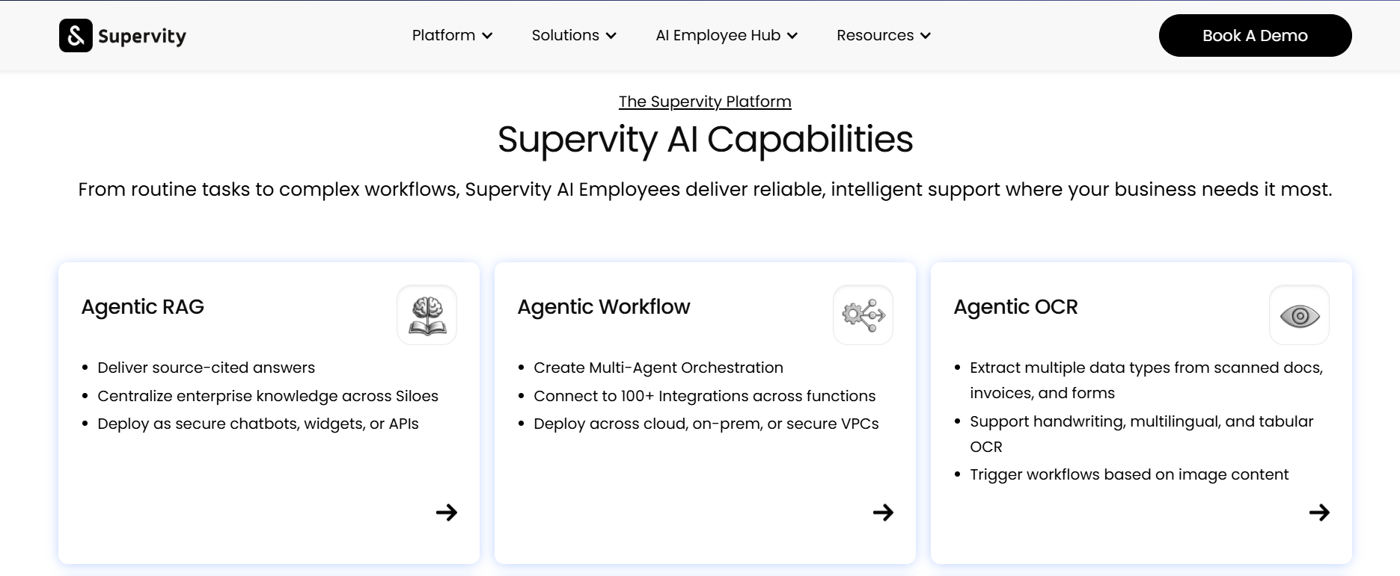This screenshot has height=576, width=1400.
Task: Select the Platform navigation item
Action: click(x=444, y=36)
